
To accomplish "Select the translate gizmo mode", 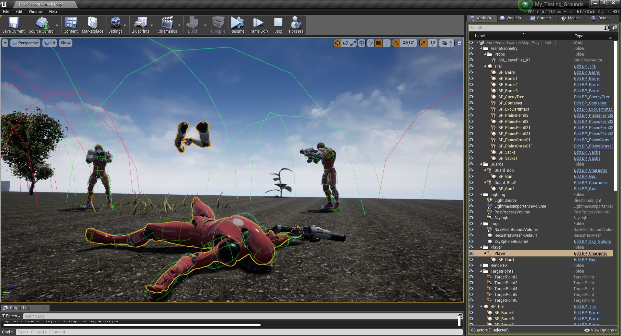I will coord(338,43).
